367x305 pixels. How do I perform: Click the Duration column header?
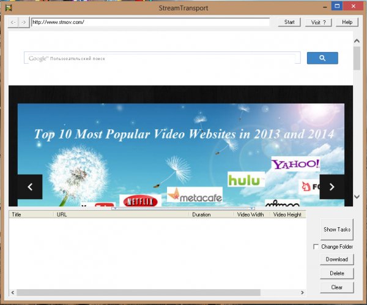click(x=211, y=214)
